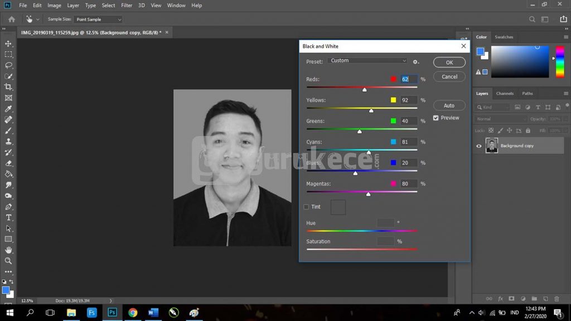Open the workspace switcher icon
This screenshot has width=571, height=321.
pyautogui.click(x=545, y=20)
